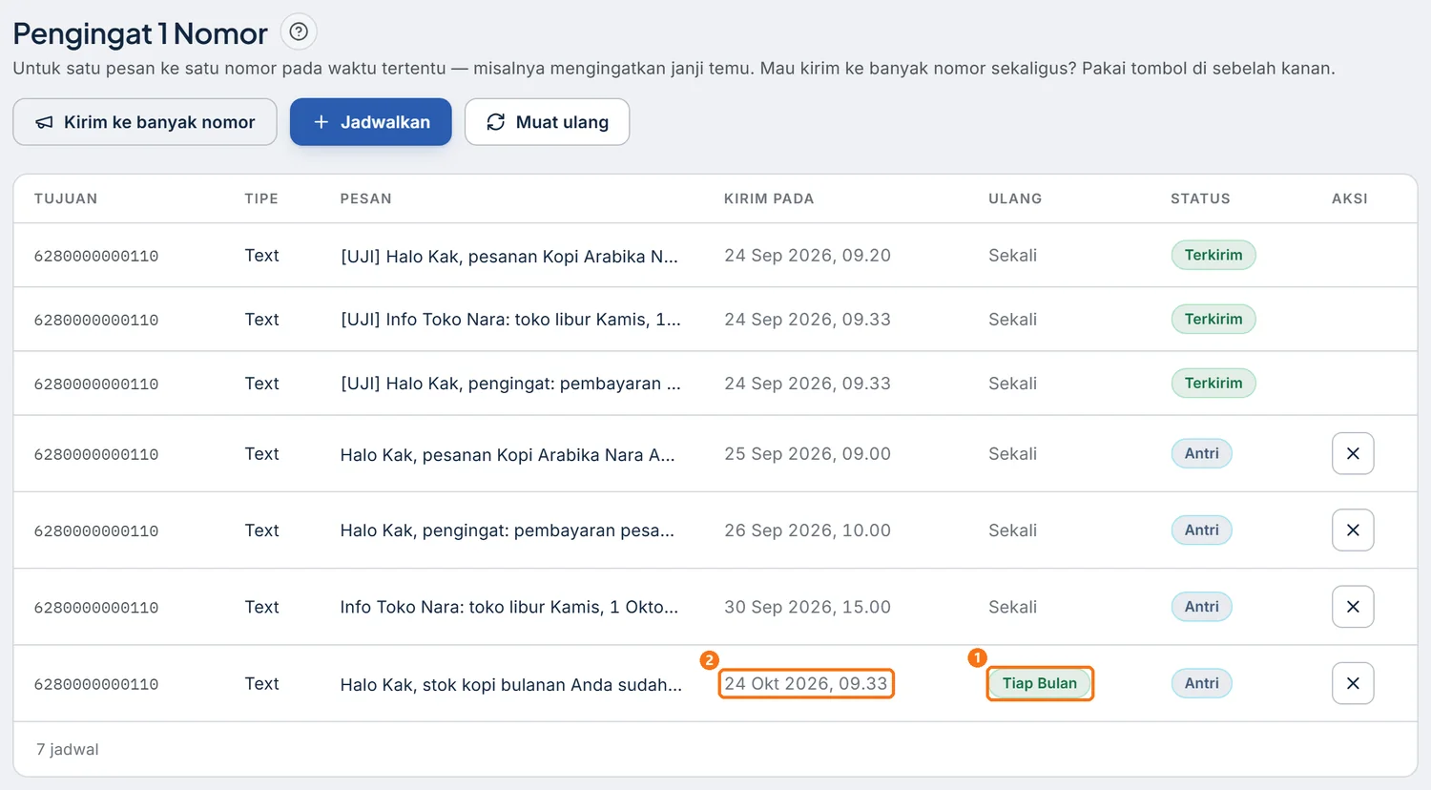Reload list with Muat ulang button
Screen dimensions: 1431x790
548,122
